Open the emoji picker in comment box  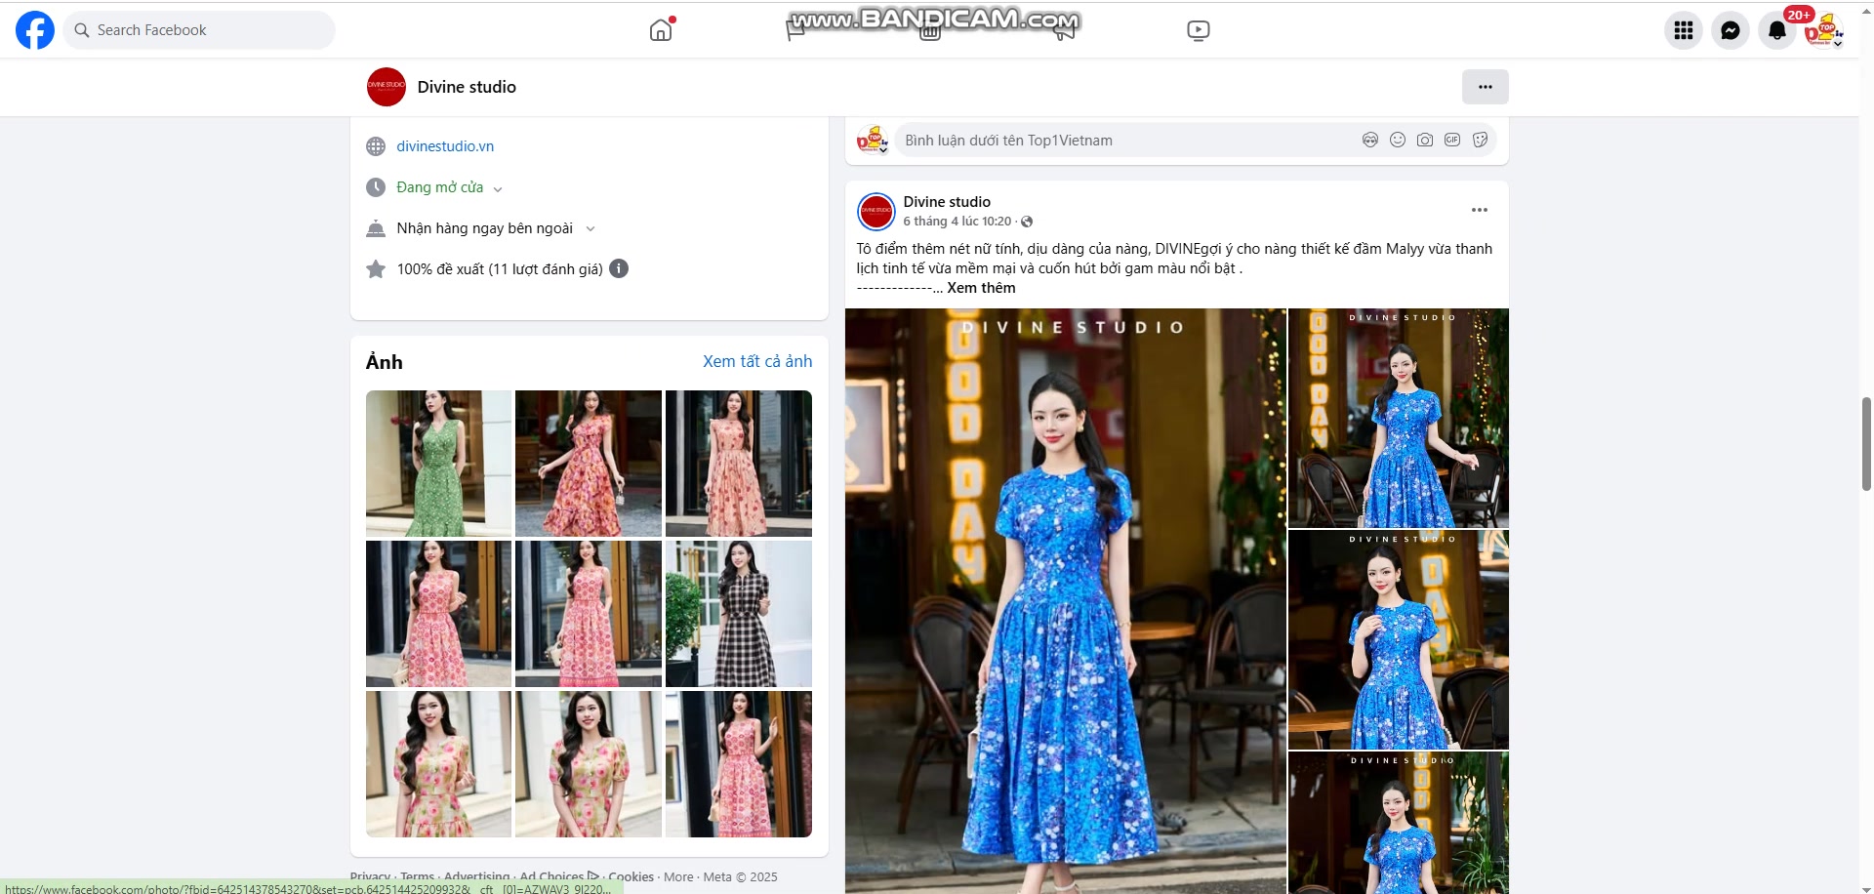pos(1398,140)
